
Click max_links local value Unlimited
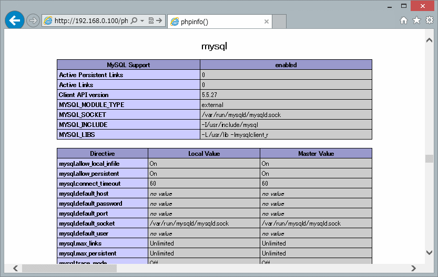[x=162, y=243]
